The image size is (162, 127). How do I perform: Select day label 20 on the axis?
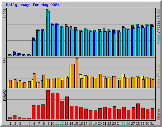tap(100, 124)
